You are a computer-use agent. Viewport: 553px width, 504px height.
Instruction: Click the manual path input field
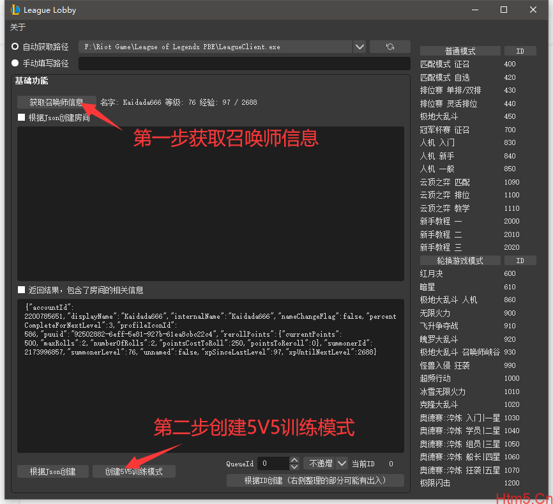pyautogui.click(x=245, y=63)
